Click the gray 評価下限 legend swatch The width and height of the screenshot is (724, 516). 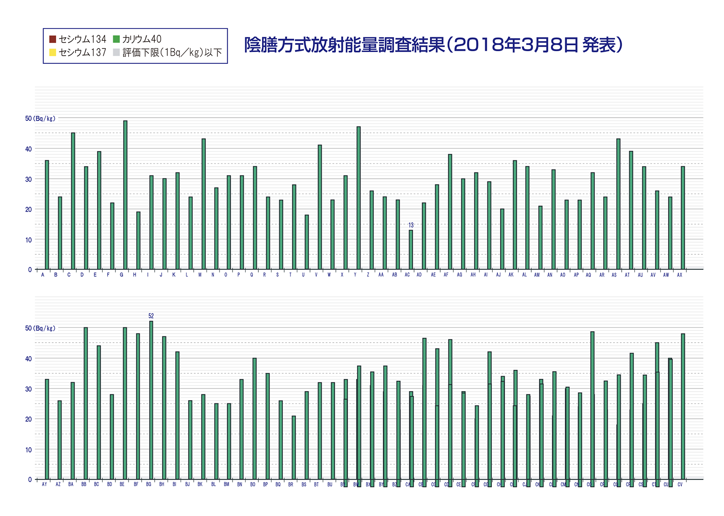click(116, 53)
